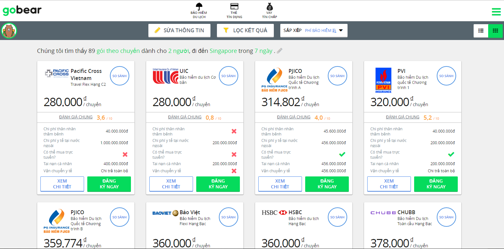Click the CHUBB logo
The image size is (504, 249).
coord(383,213)
